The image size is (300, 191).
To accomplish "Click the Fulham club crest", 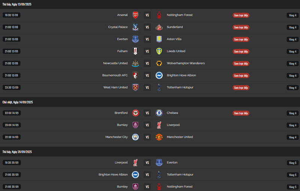I will click(x=135, y=51).
